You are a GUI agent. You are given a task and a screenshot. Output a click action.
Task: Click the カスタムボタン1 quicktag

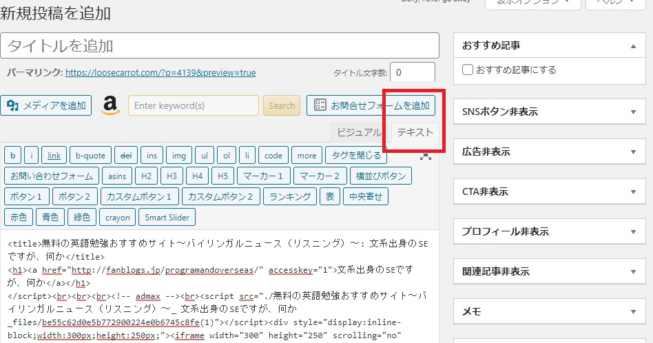pyautogui.click(x=140, y=196)
